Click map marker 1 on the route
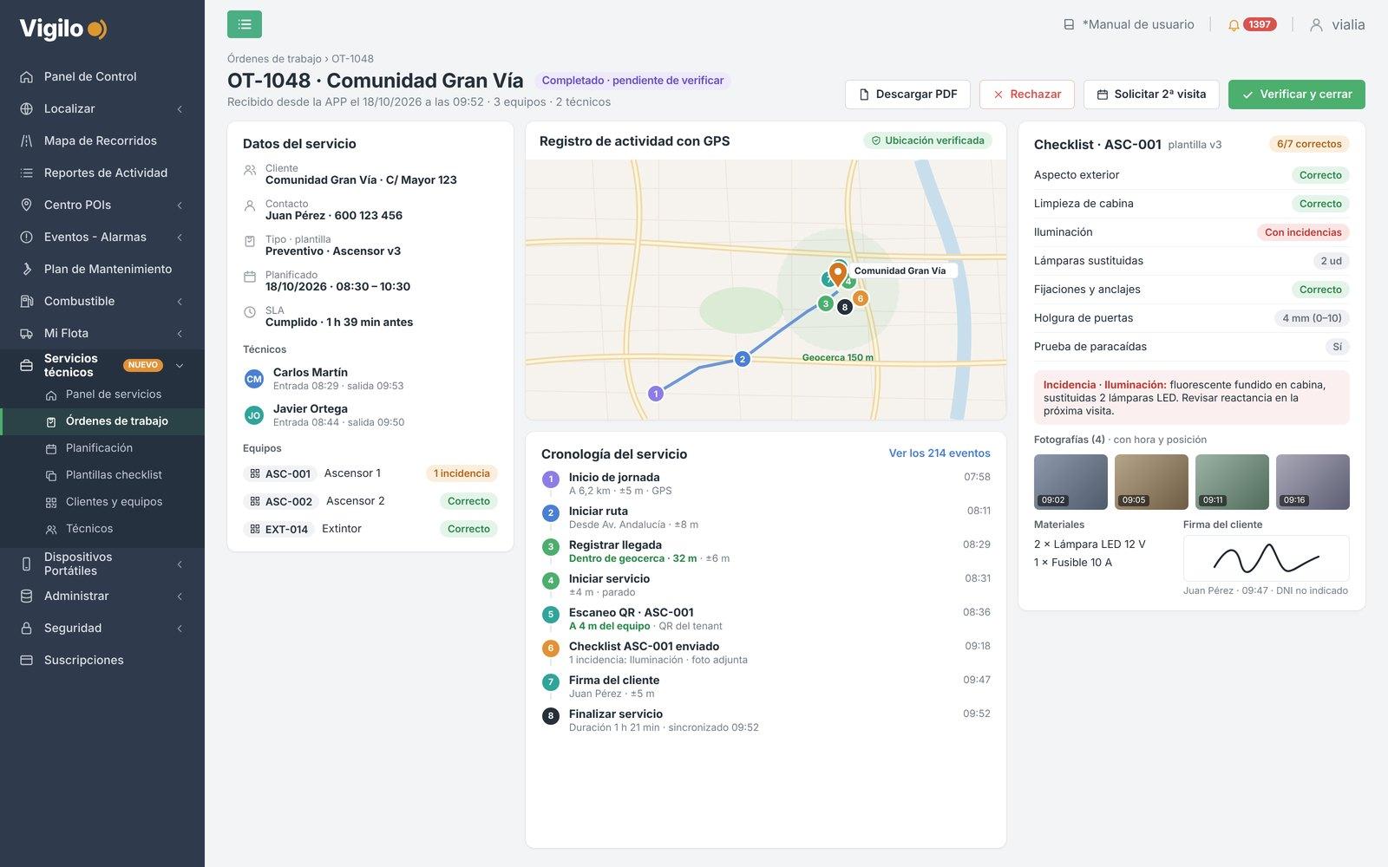This screenshot has width=1388, height=867. (656, 394)
